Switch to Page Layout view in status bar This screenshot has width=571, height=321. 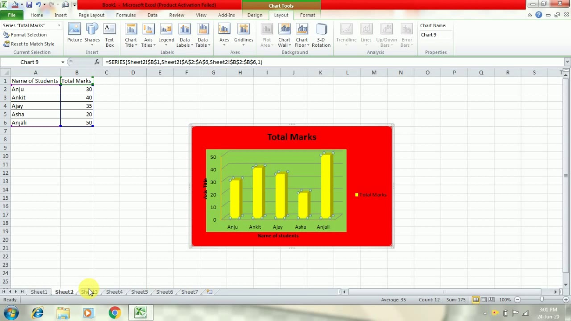pyautogui.click(x=484, y=300)
